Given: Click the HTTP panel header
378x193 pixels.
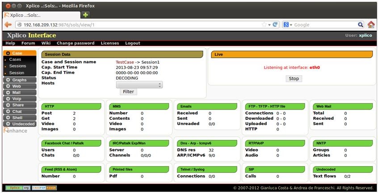Looking at the screenshot, I should coord(71,106).
